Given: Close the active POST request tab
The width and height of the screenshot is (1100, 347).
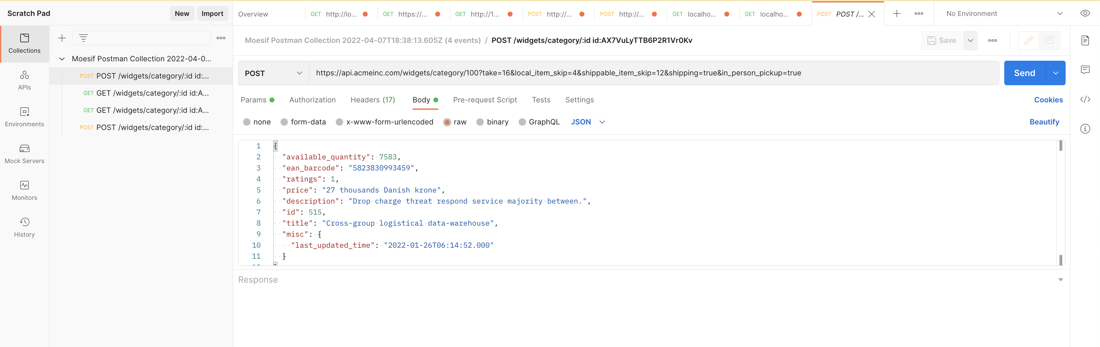Looking at the screenshot, I should click(x=872, y=14).
